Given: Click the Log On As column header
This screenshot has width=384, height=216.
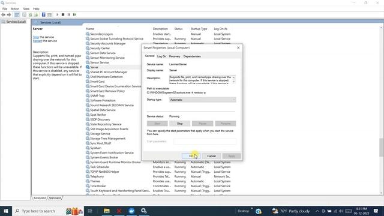Looking at the screenshot, I should coord(221,29).
